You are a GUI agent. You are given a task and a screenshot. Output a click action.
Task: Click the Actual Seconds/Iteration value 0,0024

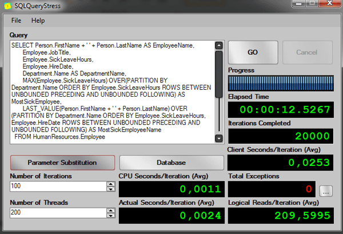200,216
